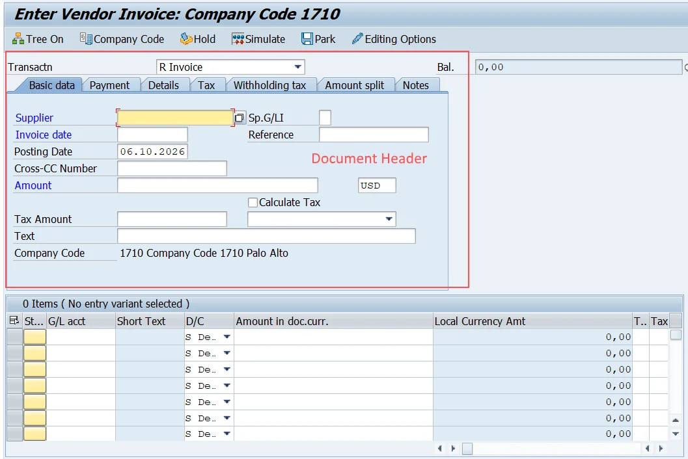
Task: Click the second row status button
Action: tap(34, 353)
